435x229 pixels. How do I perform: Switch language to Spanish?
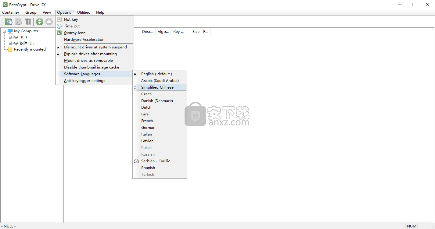pos(160,168)
